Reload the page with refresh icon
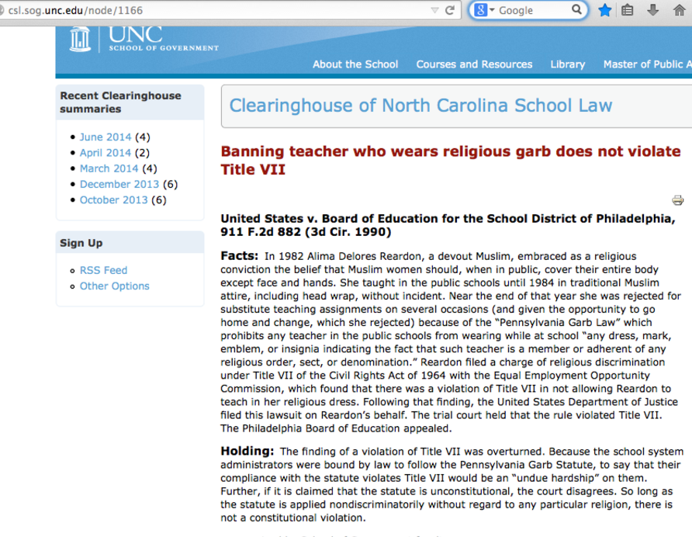 450,10
